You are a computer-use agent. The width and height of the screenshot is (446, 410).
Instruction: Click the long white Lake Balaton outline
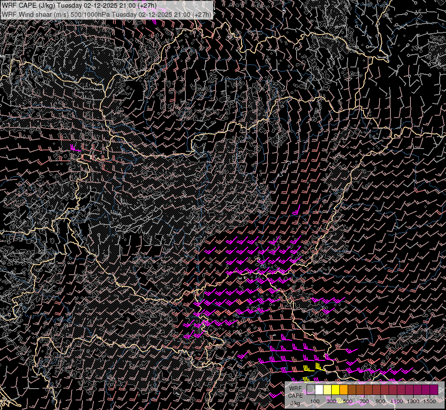[139, 220]
